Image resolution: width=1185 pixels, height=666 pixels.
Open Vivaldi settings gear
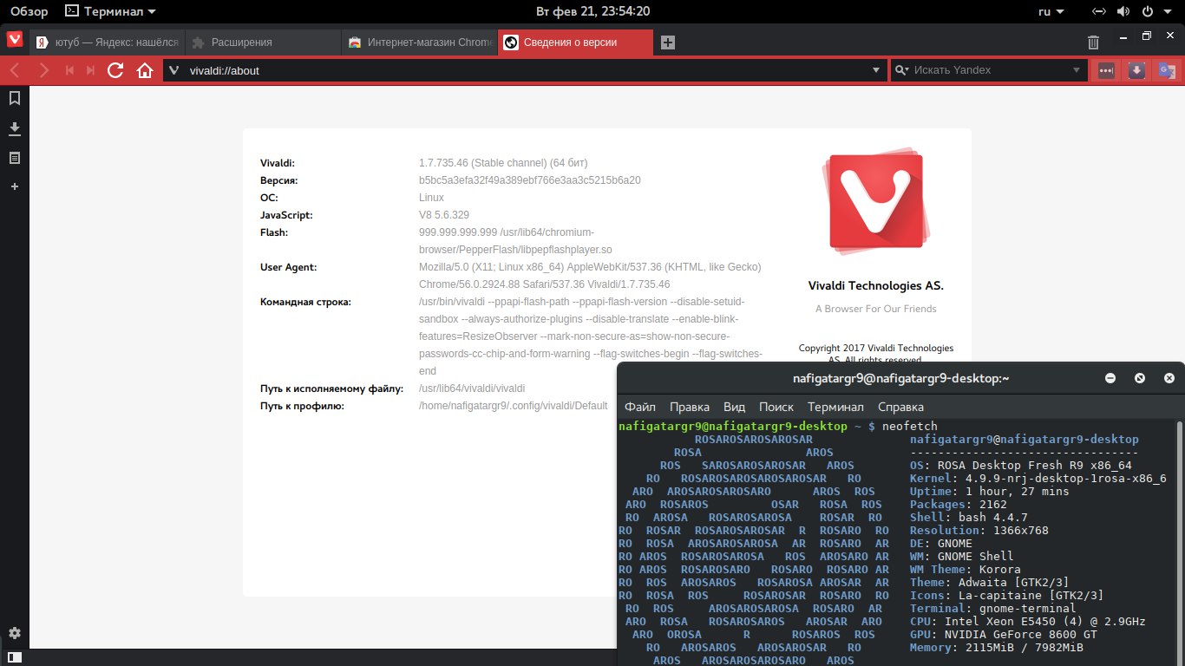15,633
